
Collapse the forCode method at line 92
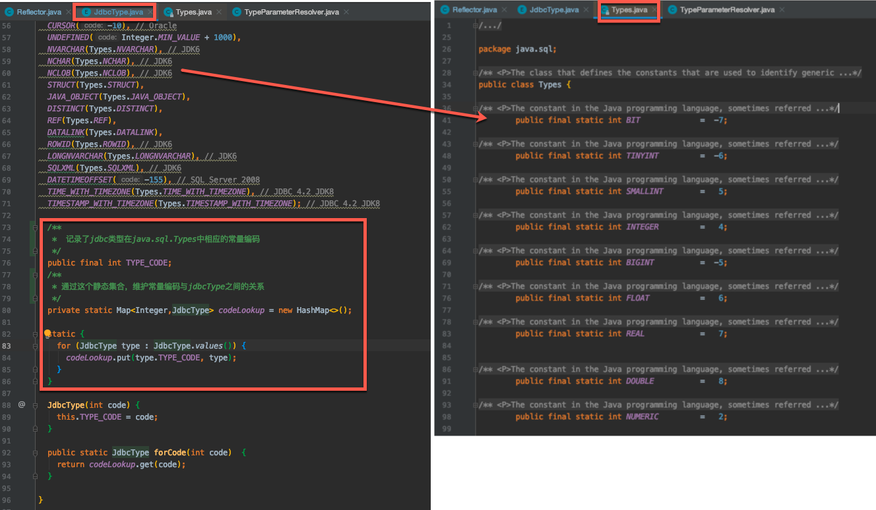pyautogui.click(x=36, y=453)
